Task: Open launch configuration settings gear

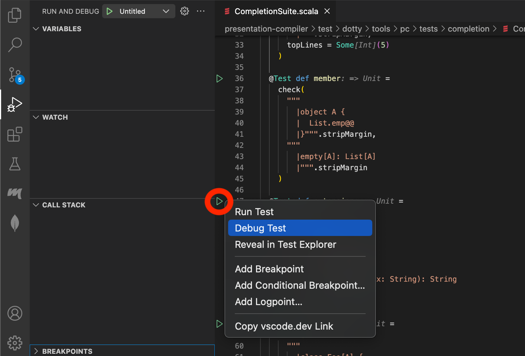Action: click(x=184, y=11)
